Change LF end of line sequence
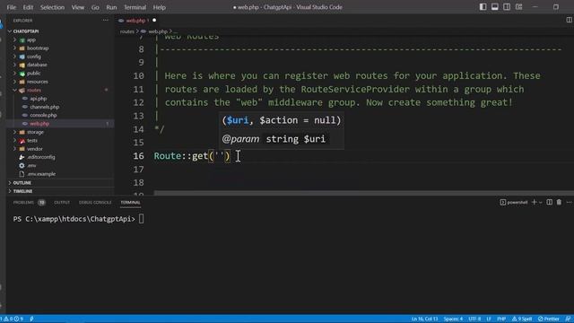The height and width of the screenshot is (323, 574). 489,319
